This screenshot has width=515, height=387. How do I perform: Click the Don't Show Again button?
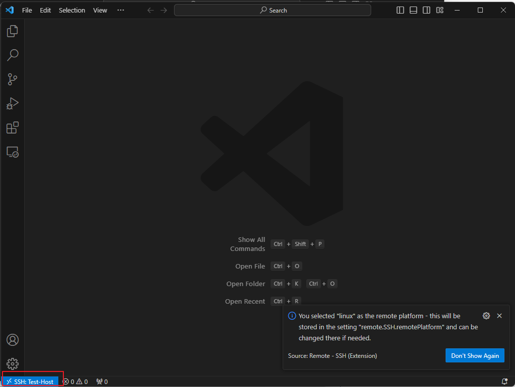[475, 355]
